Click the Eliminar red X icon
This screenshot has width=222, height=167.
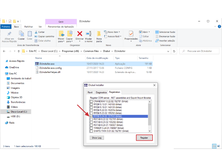tap(80, 34)
